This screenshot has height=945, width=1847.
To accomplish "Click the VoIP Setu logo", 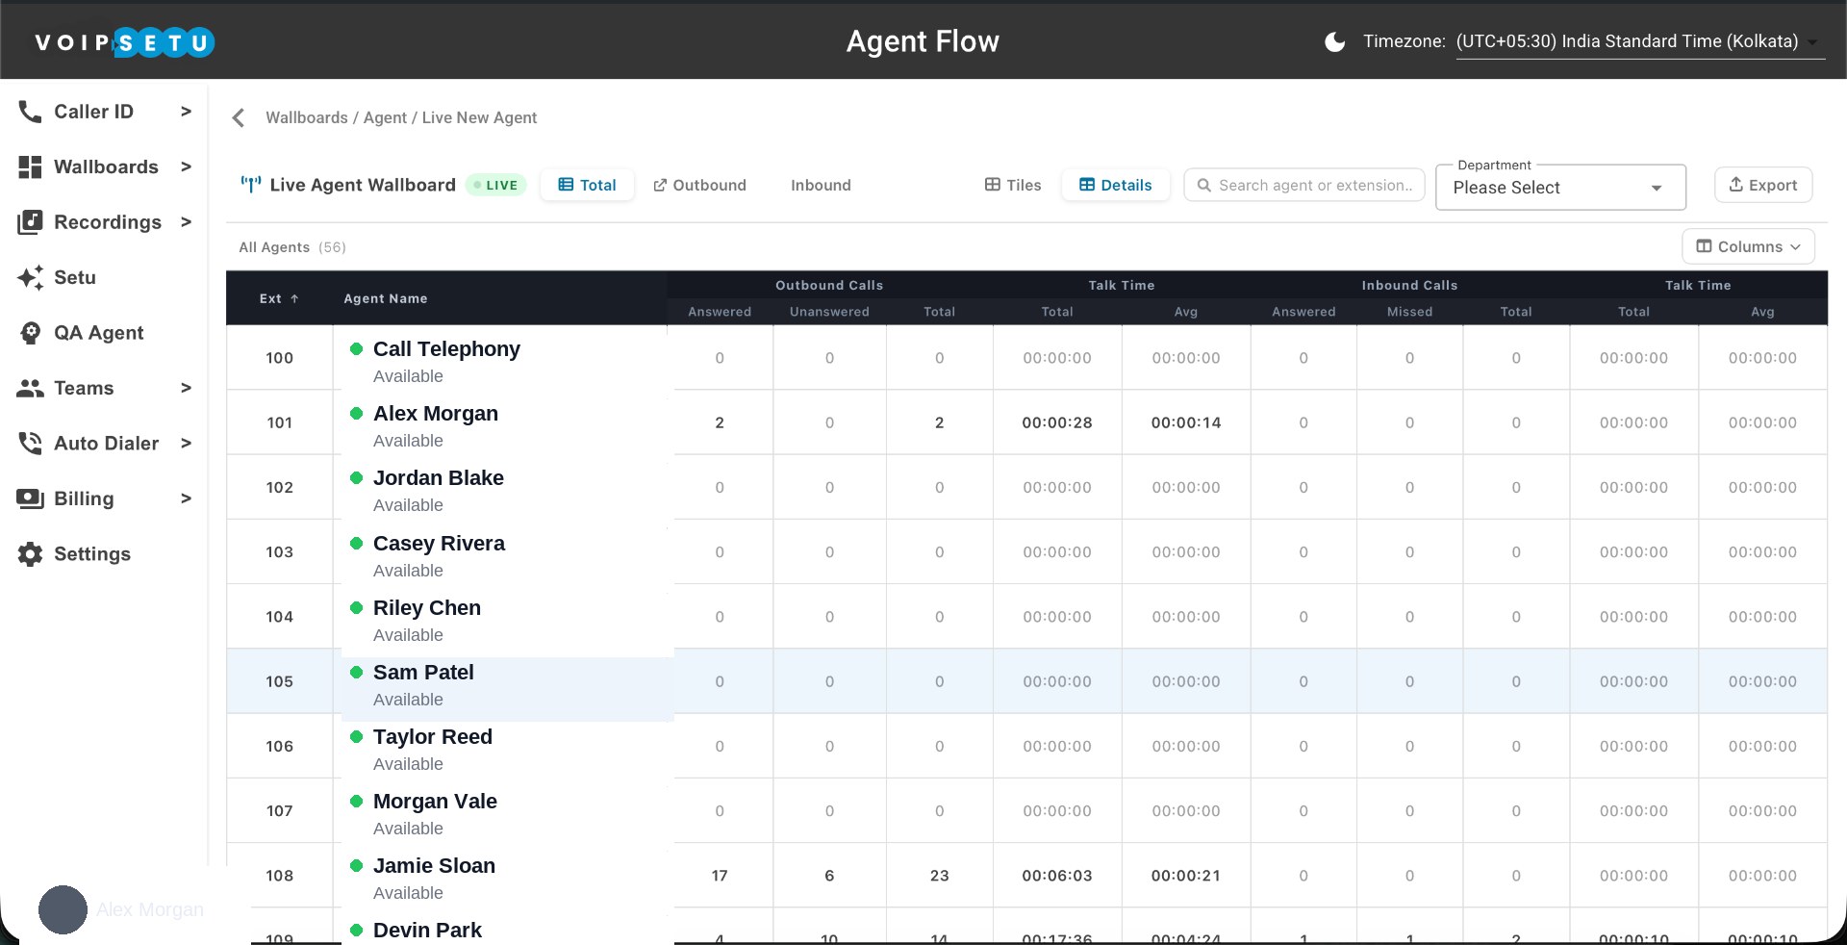I will (124, 42).
